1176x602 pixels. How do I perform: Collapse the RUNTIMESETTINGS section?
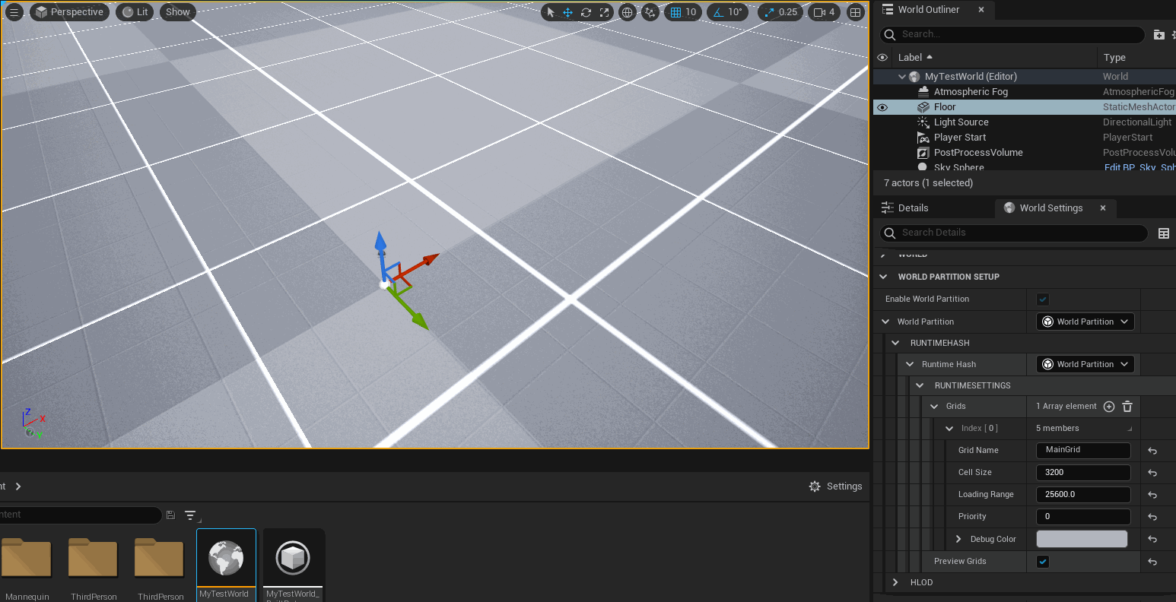[x=920, y=385]
